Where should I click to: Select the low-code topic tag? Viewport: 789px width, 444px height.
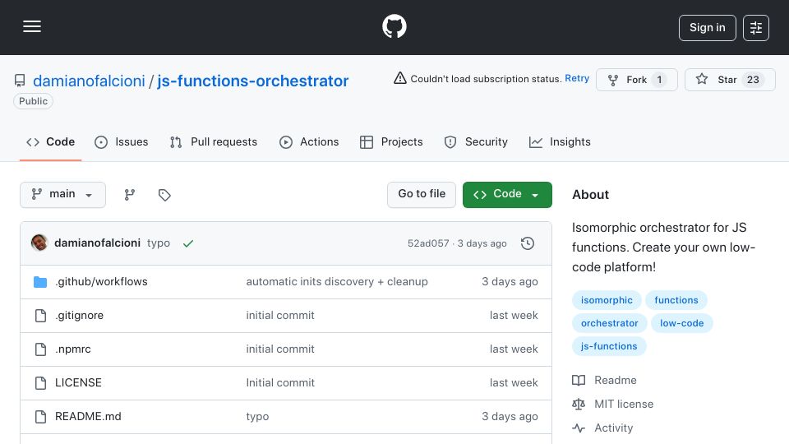pyautogui.click(x=682, y=323)
